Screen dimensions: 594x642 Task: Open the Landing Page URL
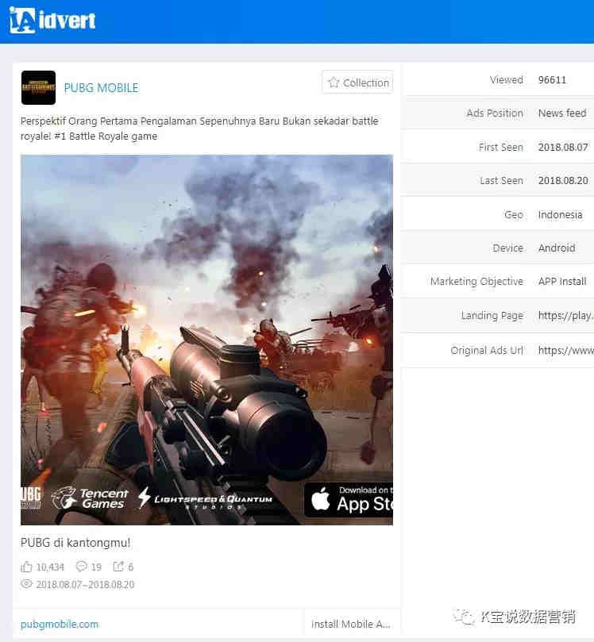[565, 315]
